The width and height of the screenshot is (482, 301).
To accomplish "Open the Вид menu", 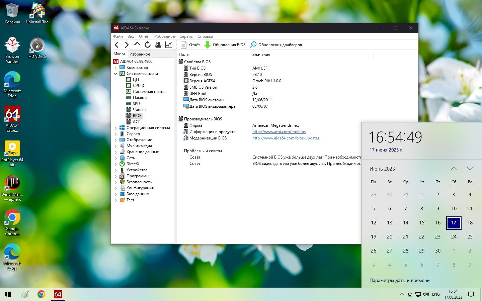I will point(131,36).
